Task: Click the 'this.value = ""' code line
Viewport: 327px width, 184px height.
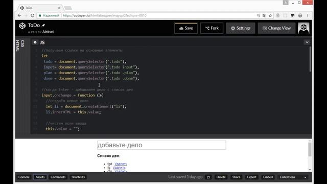Action: point(63,129)
